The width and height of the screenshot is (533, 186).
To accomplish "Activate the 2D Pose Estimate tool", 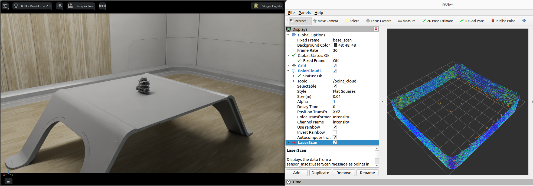I will (x=437, y=21).
